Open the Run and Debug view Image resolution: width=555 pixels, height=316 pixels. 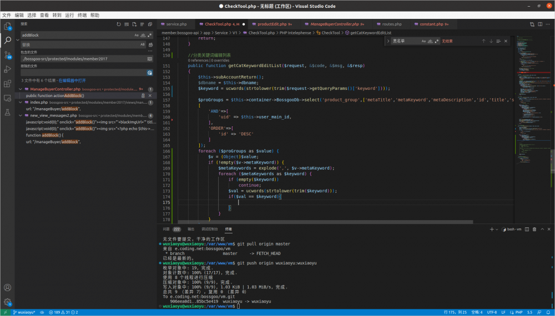[8, 69]
